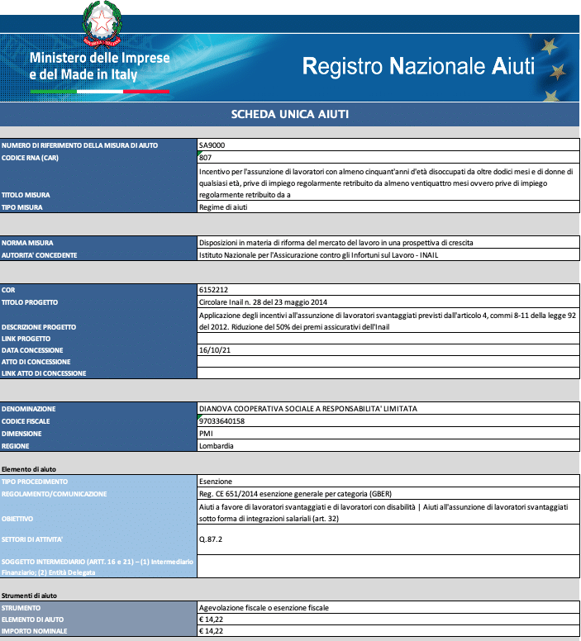This screenshot has height=641, width=581.
Task: Click the empty LINK ATTO DI CONCESSIONE cell
Action: click(388, 373)
